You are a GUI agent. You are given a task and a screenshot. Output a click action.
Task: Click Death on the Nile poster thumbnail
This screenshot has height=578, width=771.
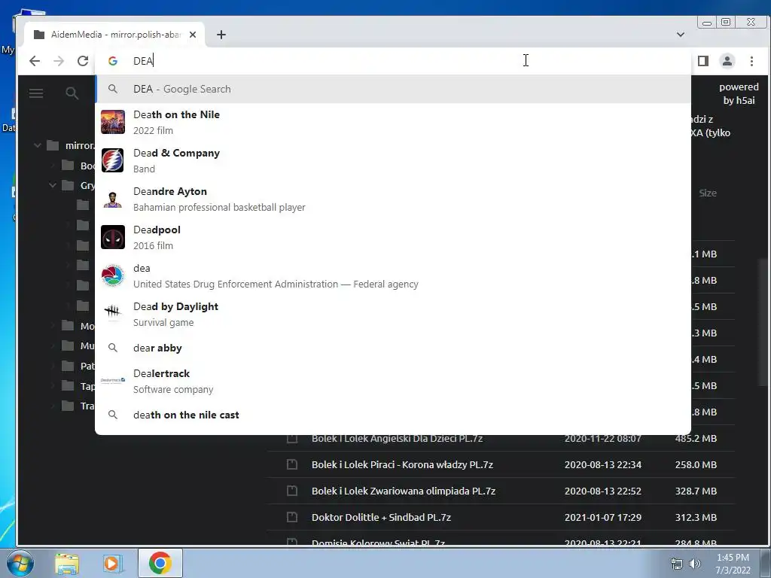(x=113, y=122)
